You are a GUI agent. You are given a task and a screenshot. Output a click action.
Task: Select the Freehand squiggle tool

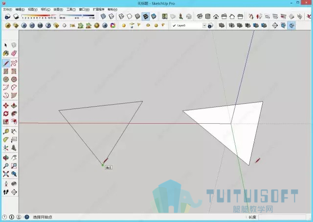click(14, 63)
